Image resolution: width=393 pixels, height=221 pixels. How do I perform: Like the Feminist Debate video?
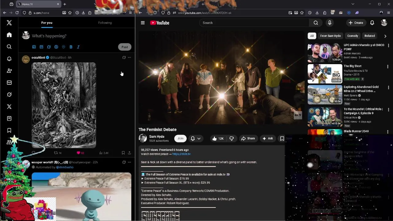click(218, 138)
